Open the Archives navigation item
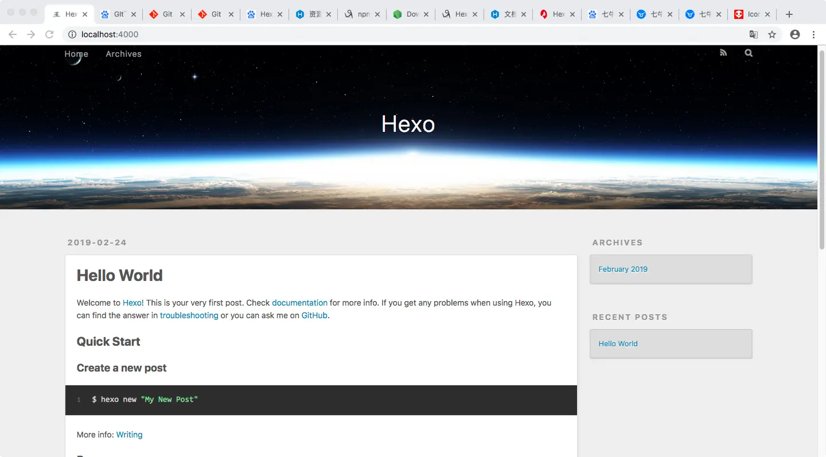Image resolution: width=826 pixels, height=457 pixels. tap(123, 54)
